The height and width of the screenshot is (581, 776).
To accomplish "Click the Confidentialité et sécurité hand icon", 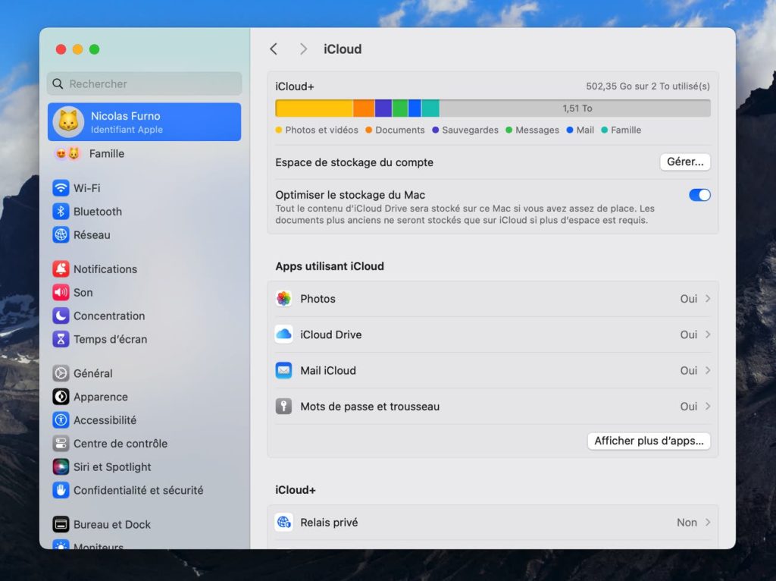I will coord(61,490).
